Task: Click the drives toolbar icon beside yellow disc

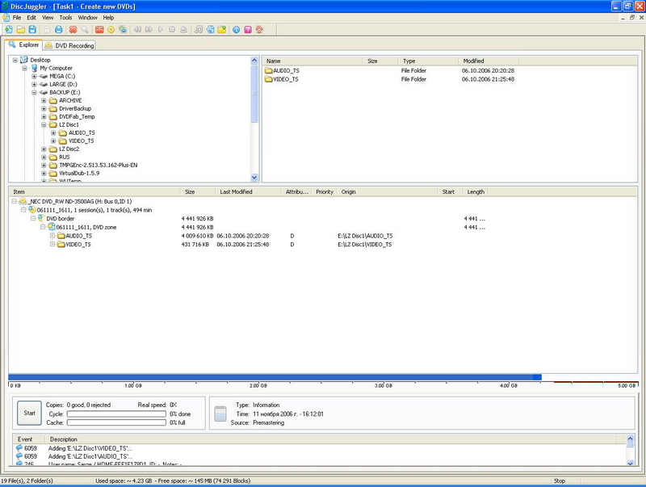Action: click(123, 30)
